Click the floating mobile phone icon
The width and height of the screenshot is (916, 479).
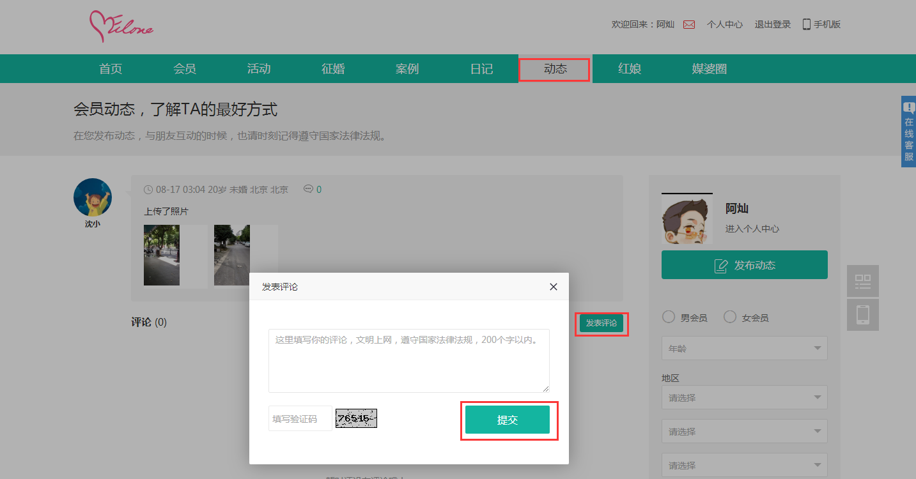tap(863, 315)
